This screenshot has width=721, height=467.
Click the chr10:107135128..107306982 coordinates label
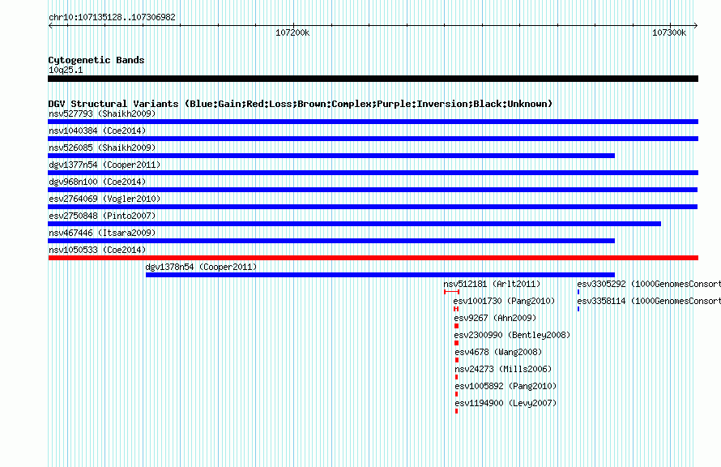coord(112,17)
